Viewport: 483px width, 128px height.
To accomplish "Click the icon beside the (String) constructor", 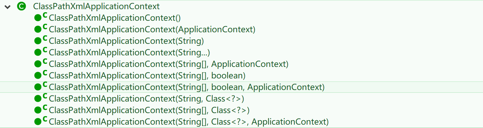I will (x=41, y=41).
